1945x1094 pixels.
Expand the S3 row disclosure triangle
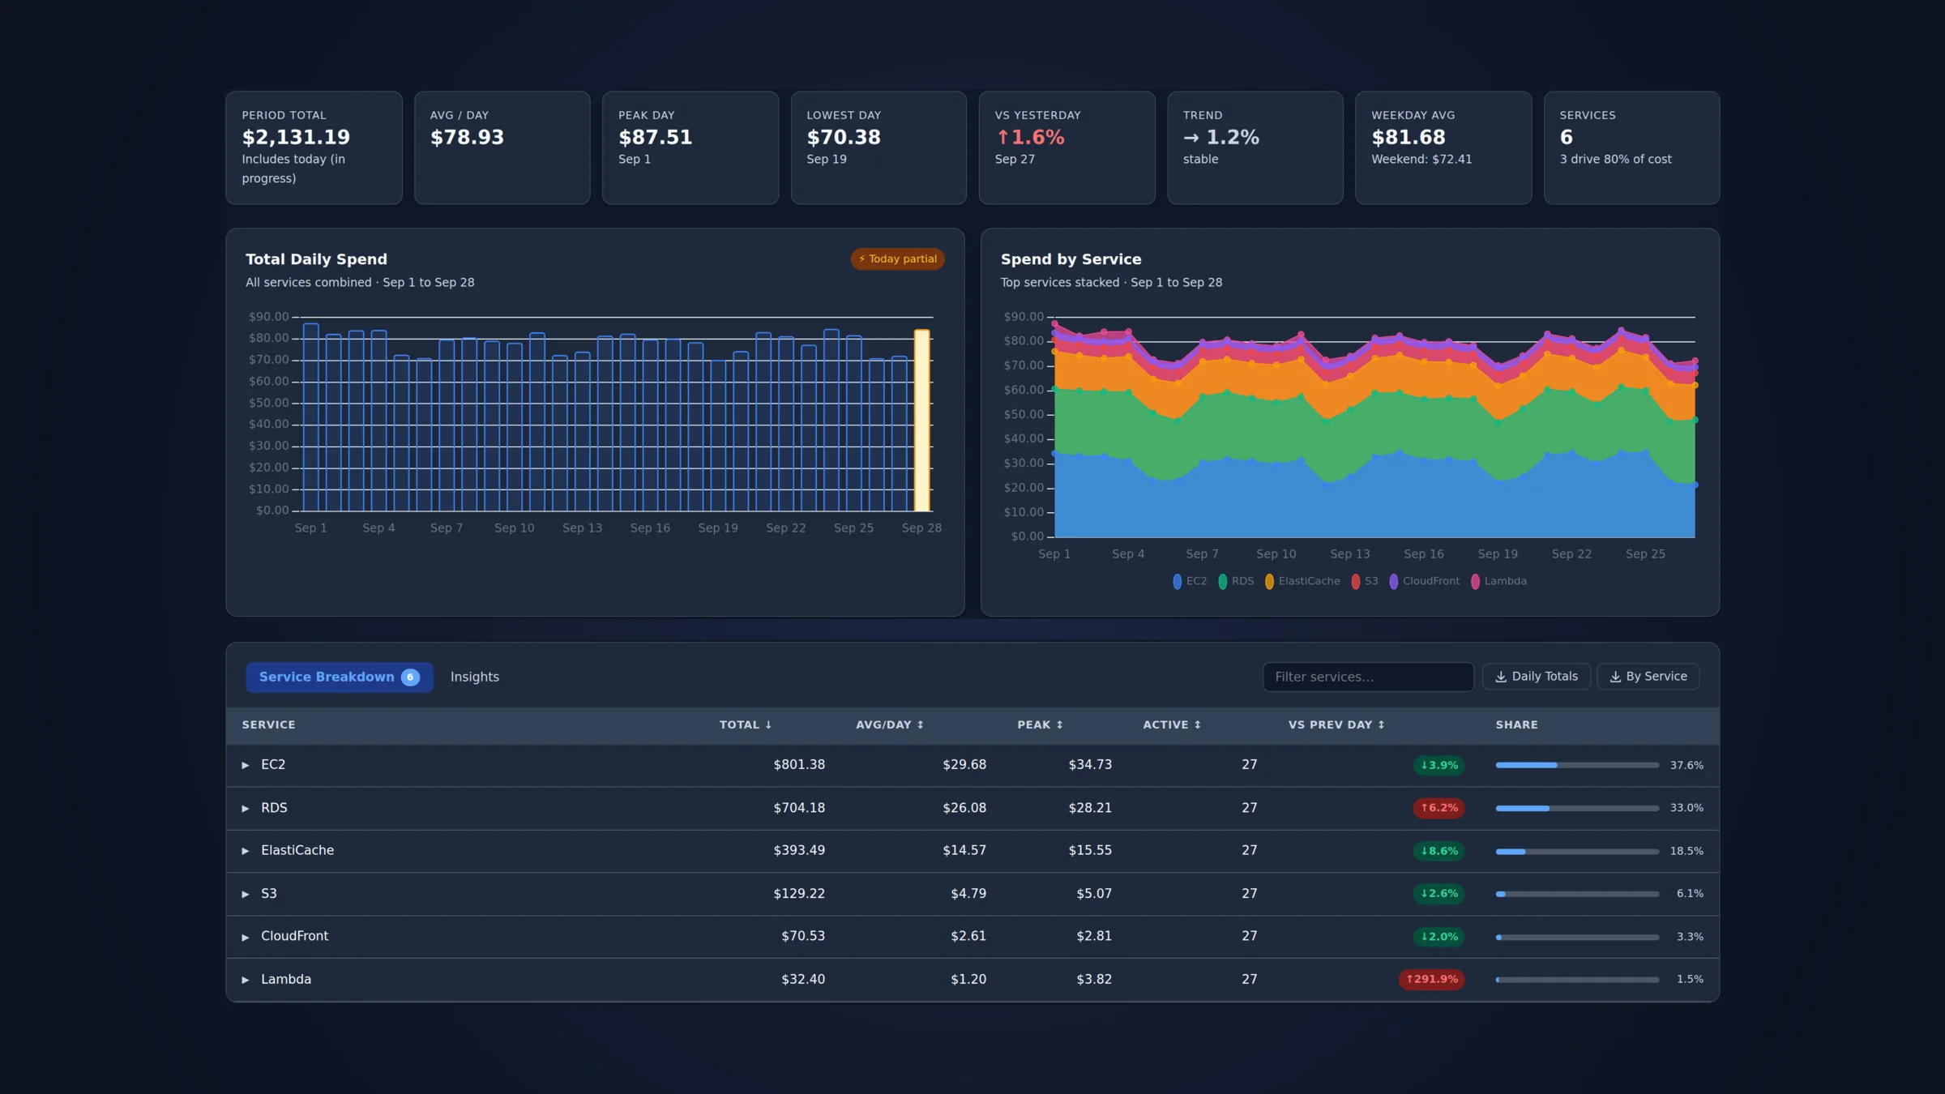click(x=246, y=894)
